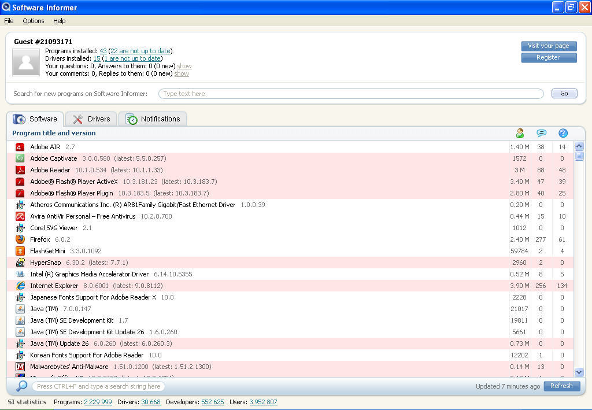Click the Go search button
Screen dimensions: 592x410
coord(564,93)
